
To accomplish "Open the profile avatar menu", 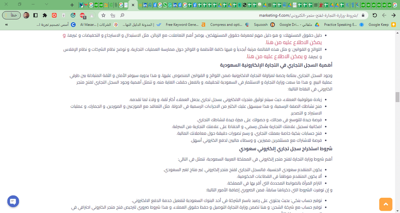I will pos(26,15).
